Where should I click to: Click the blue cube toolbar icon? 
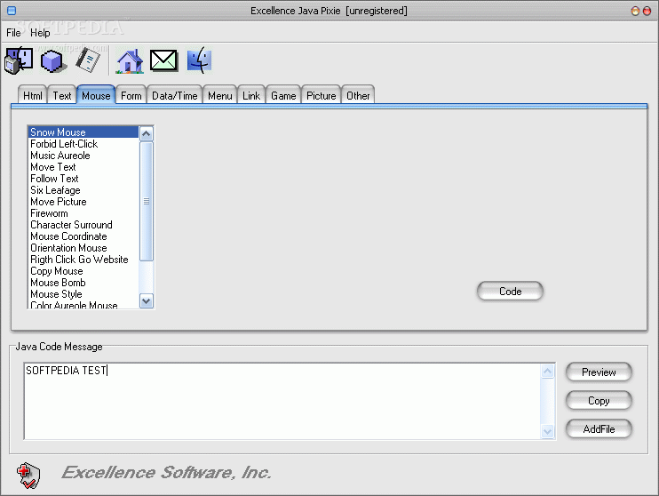[x=53, y=60]
